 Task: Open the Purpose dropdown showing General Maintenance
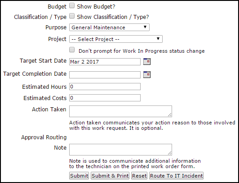[x=109, y=27]
